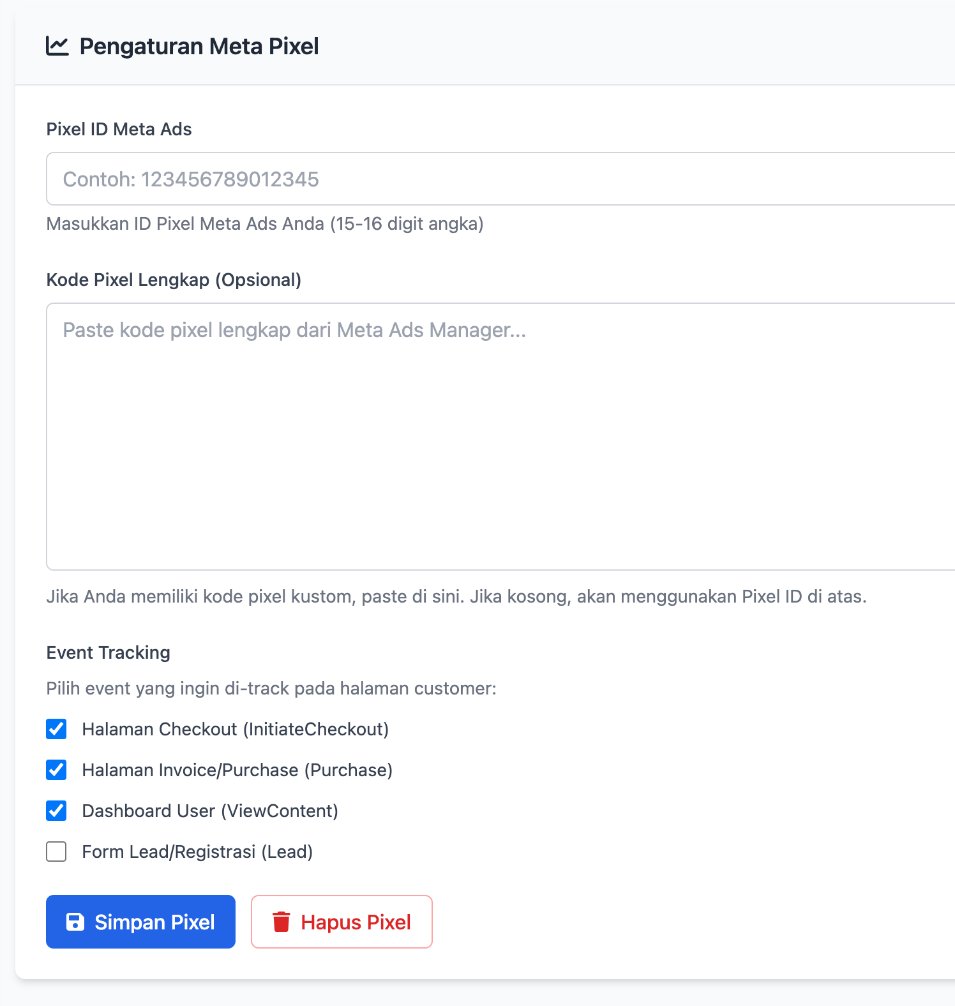Click the "Pixel ID Meta Ads" field label
Viewport: 955px width, 1006px height.
119,129
